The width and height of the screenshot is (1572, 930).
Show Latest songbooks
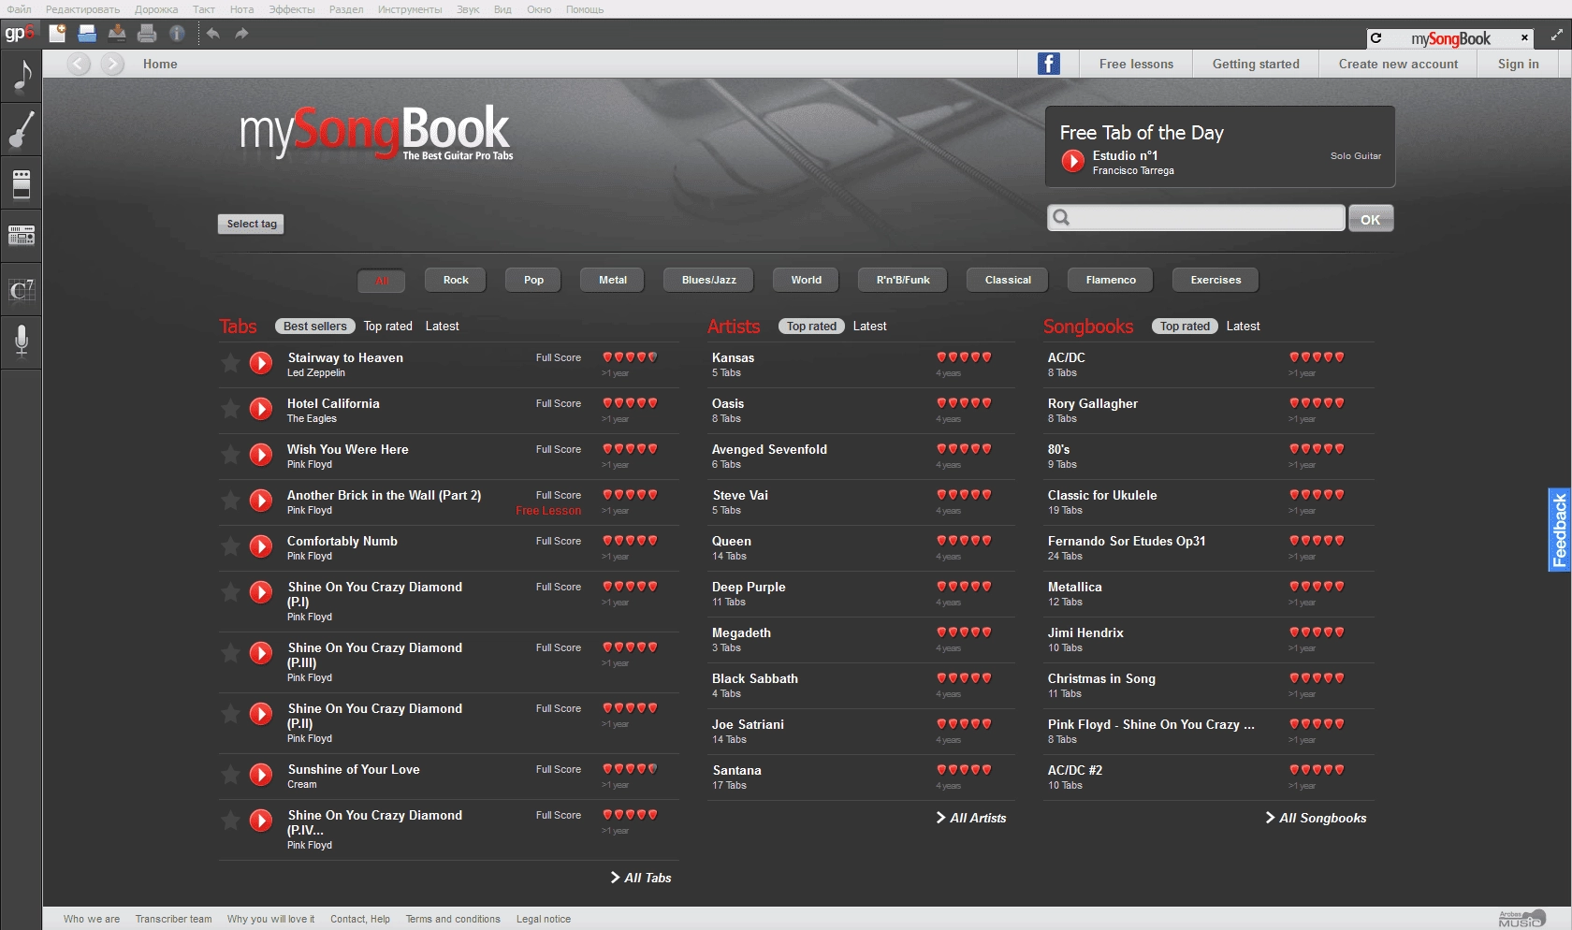(1244, 327)
